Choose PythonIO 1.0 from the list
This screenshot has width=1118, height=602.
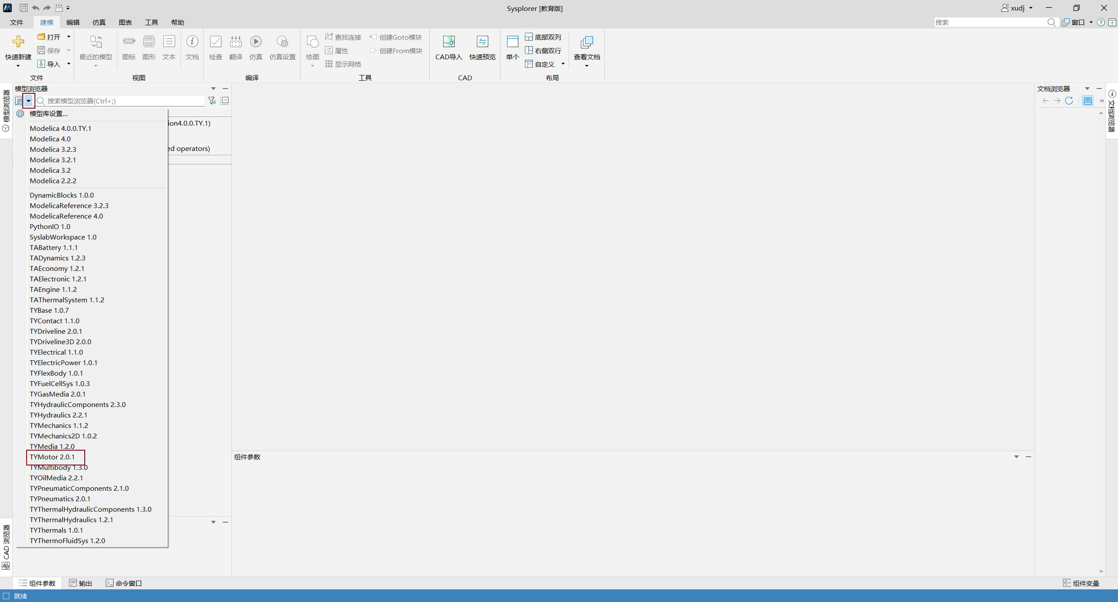50,226
